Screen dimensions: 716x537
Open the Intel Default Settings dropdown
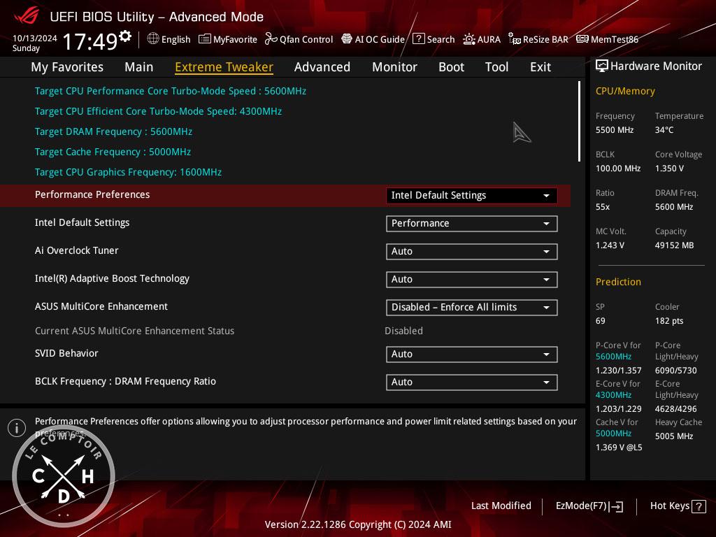471,224
